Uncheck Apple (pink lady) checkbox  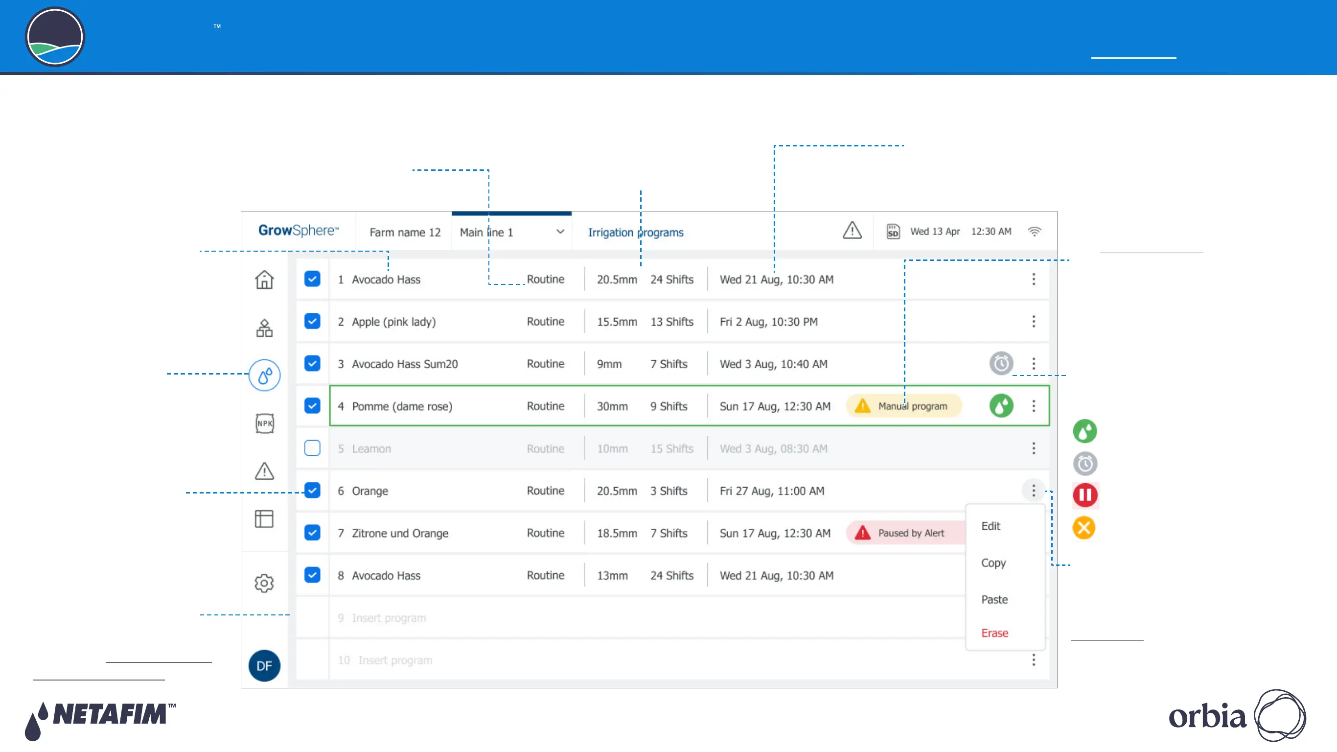tap(312, 321)
